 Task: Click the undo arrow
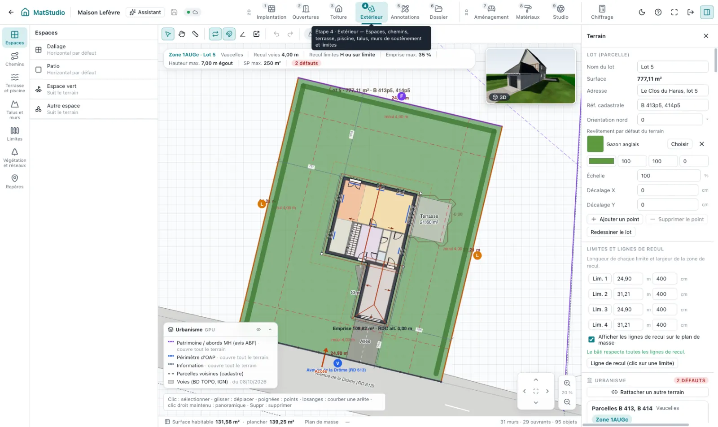pyautogui.click(x=276, y=34)
